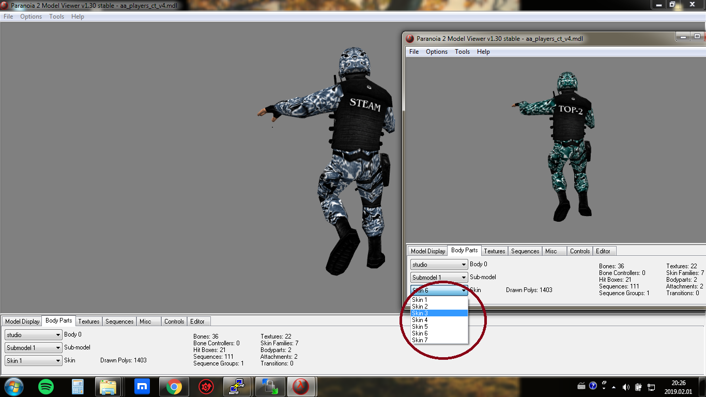Image resolution: width=706 pixels, height=397 pixels.
Task: Choose Skin 6 from the open list
Action: coord(439,333)
